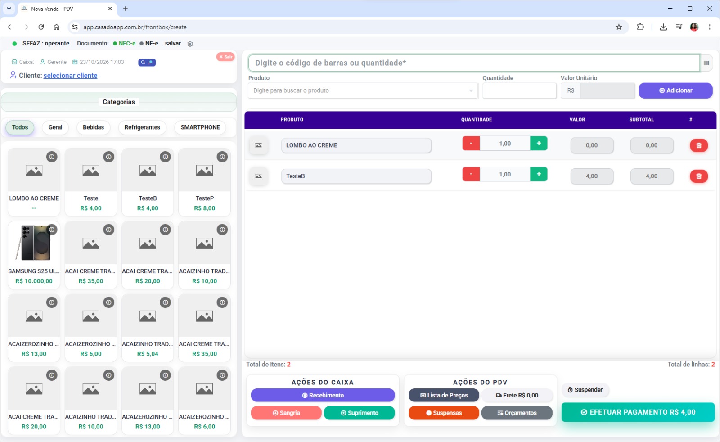Filter products by the Refrigerantes category
The width and height of the screenshot is (720, 442).
pos(142,127)
